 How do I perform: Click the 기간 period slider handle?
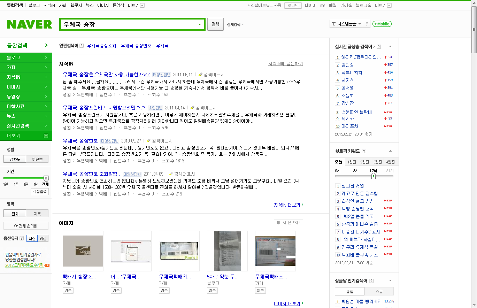coord(46,178)
